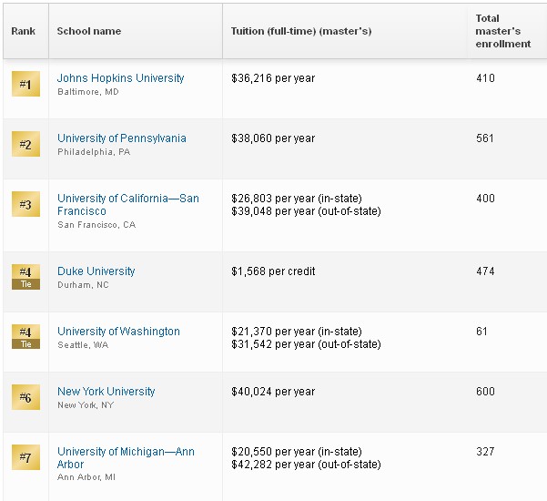This screenshot has width=547, height=501.
Task: Click Duke University's #4 Tie badge
Action: point(25,277)
